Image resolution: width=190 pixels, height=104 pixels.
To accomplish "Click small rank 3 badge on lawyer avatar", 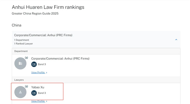I will pyautogui.click(x=26, y=86).
